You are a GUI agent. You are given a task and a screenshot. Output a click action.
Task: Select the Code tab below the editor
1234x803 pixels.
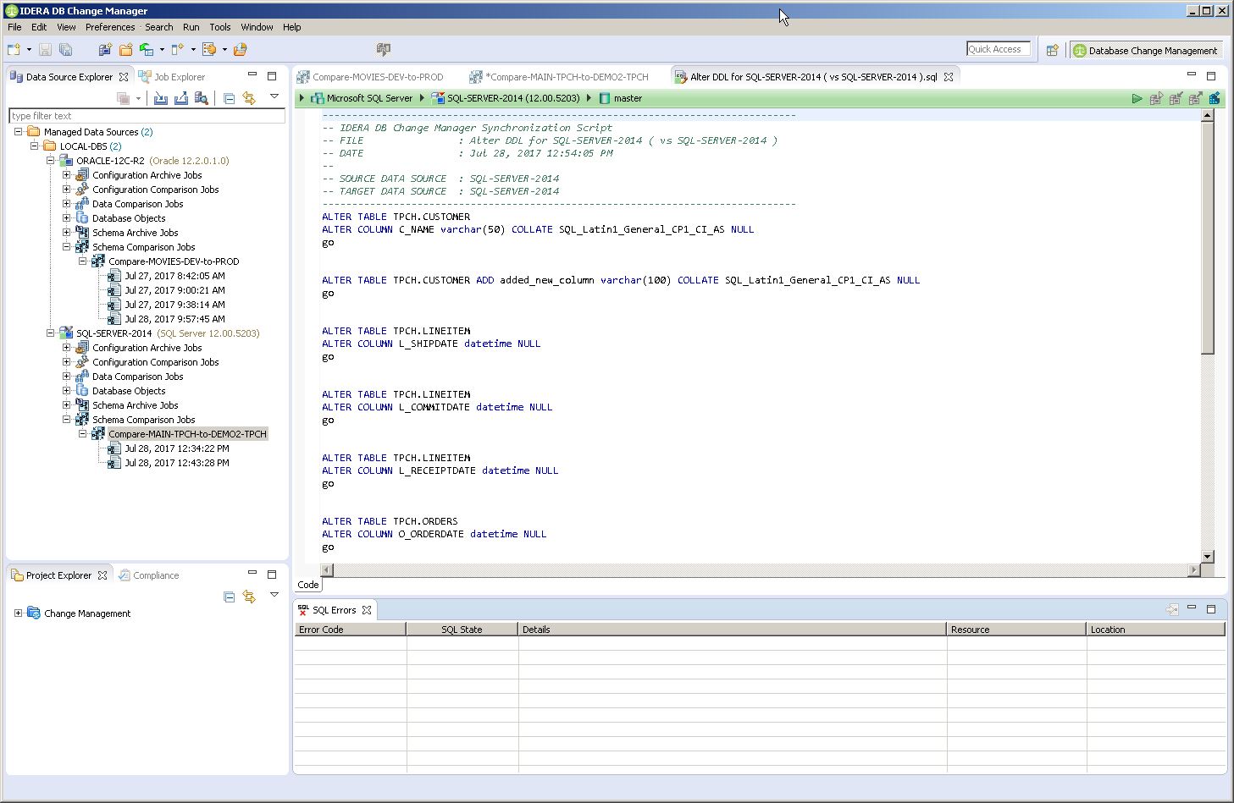tap(308, 585)
